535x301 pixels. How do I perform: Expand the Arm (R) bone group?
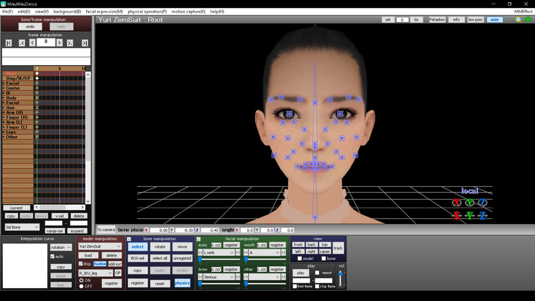(x=4, y=112)
